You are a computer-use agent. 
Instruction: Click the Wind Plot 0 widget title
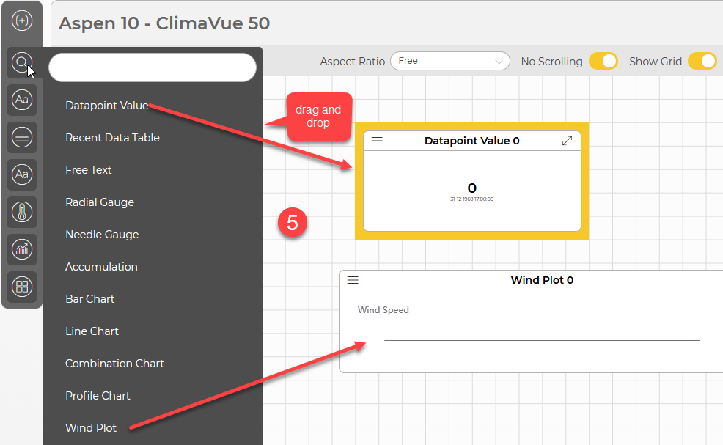(543, 280)
